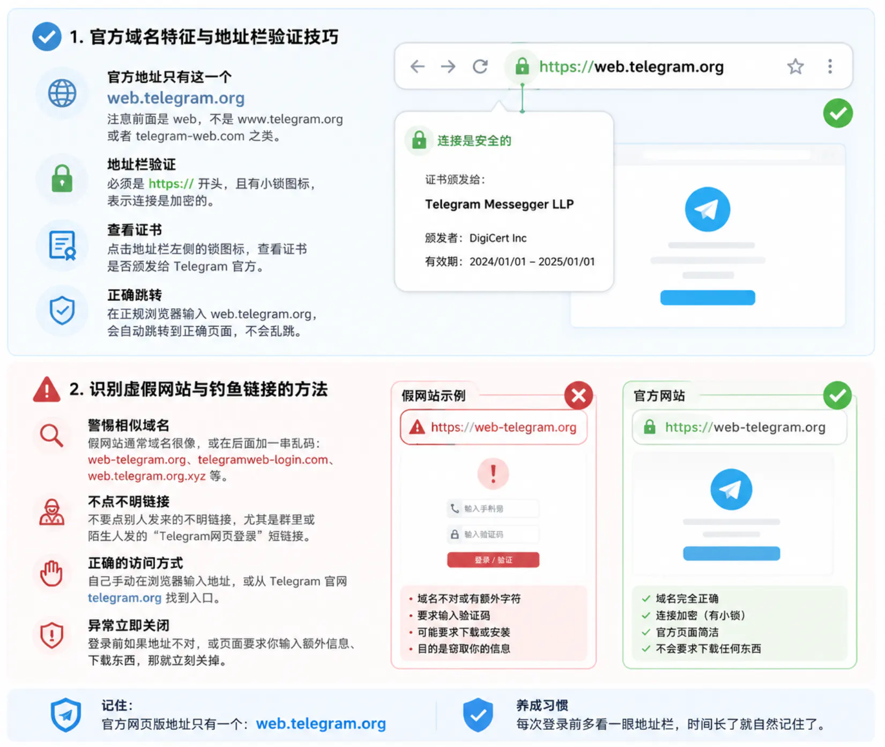Click the red web-telegram.org example domain
Viewport: 885px width, 747px height.
click(x=137, y=460)
